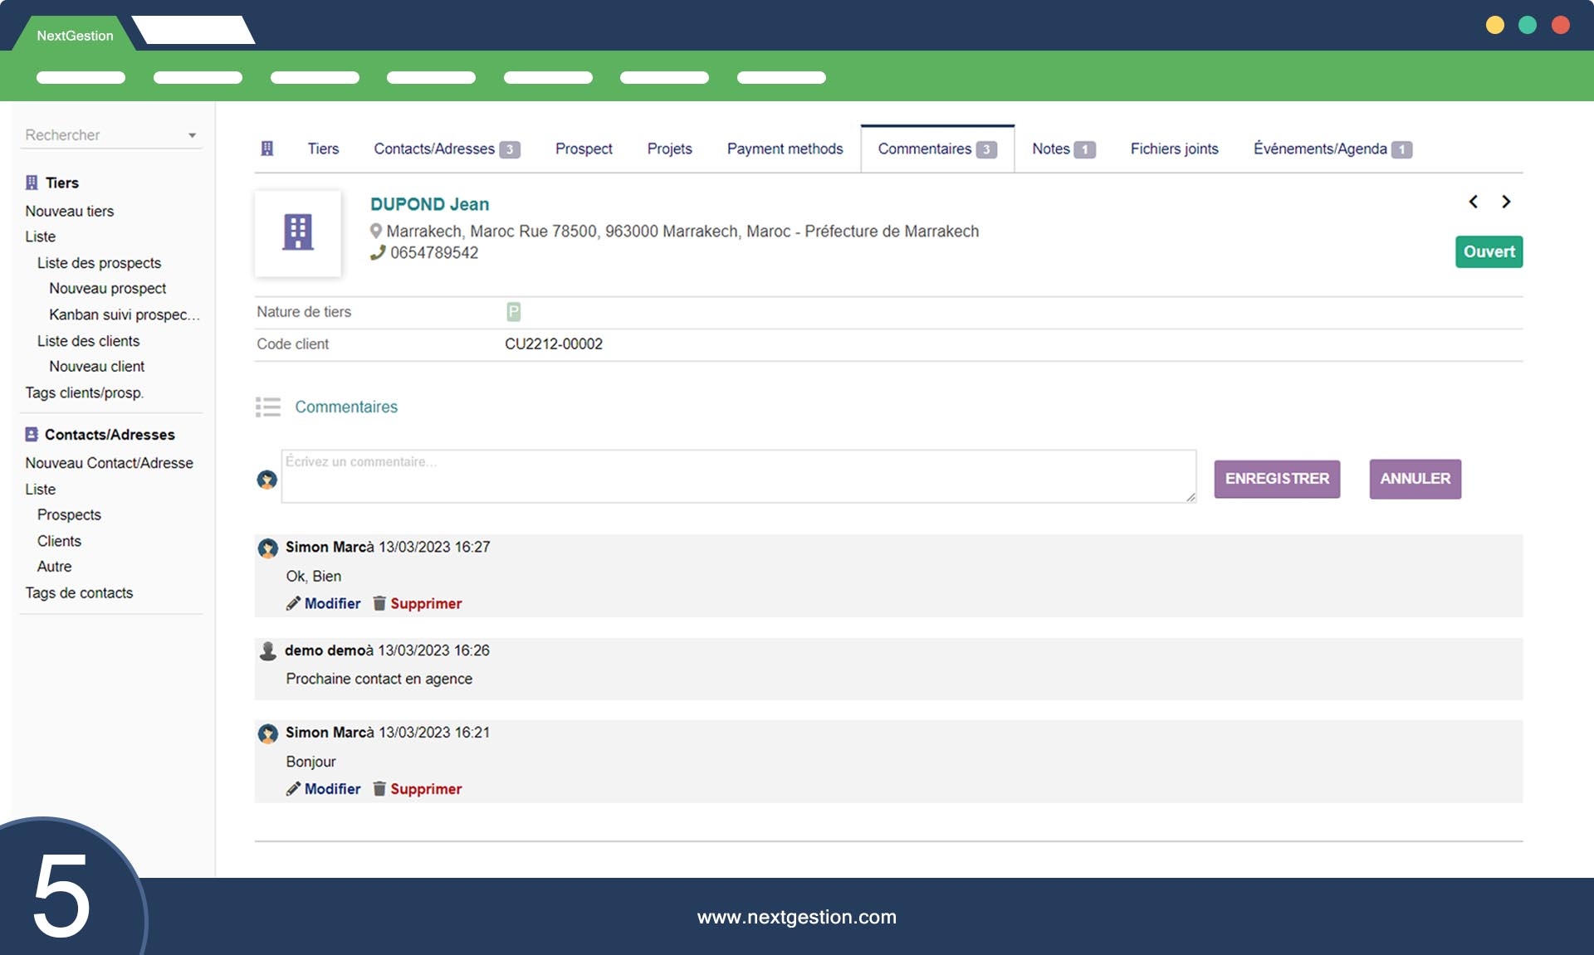Click the demo demo user avatar
1594x955 pixels.
(x=267, y=651)
